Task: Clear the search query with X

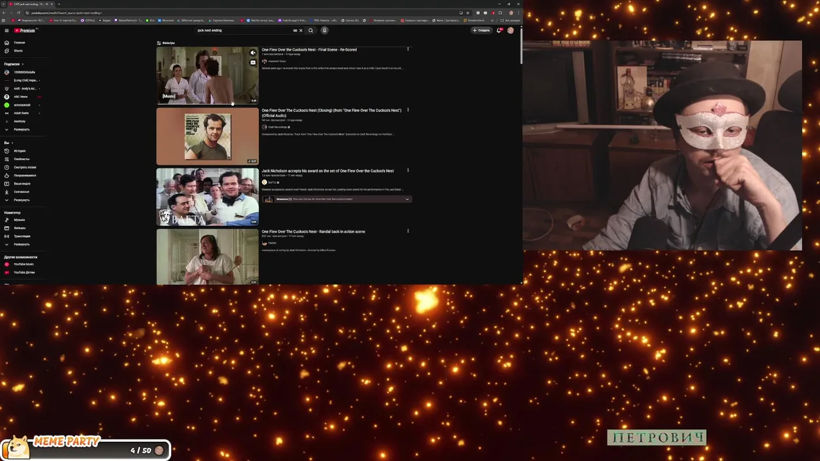Action: [301, 30]
